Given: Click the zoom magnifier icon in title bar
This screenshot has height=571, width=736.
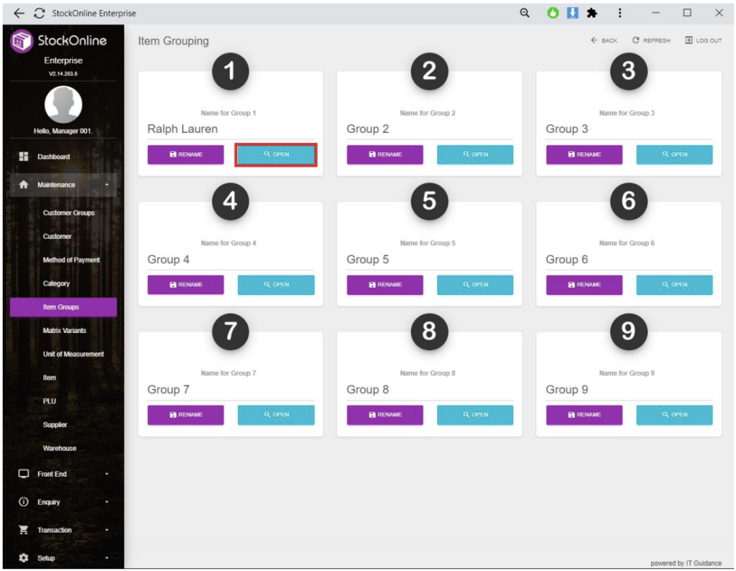Looking at the screenshot, I should click(525, 13).
